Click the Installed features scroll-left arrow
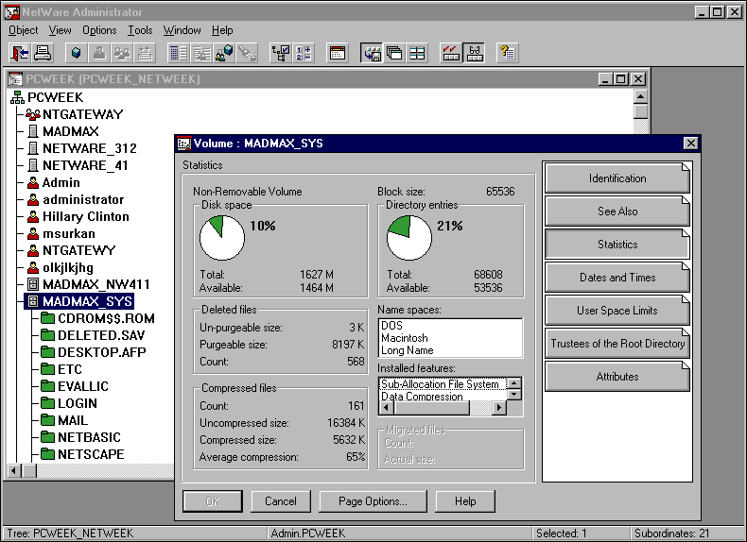747x542 pixels. (387, 408)
